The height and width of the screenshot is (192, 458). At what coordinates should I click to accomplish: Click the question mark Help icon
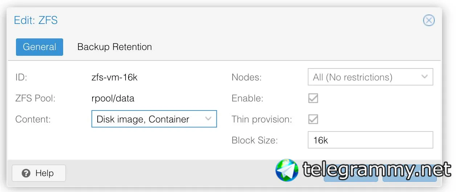pyautogui.click(x=26, y=174)
